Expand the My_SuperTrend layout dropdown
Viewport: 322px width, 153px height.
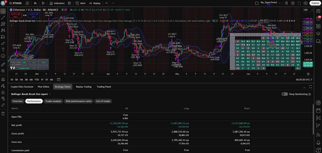pyautogui.click(x=280, y=3)
